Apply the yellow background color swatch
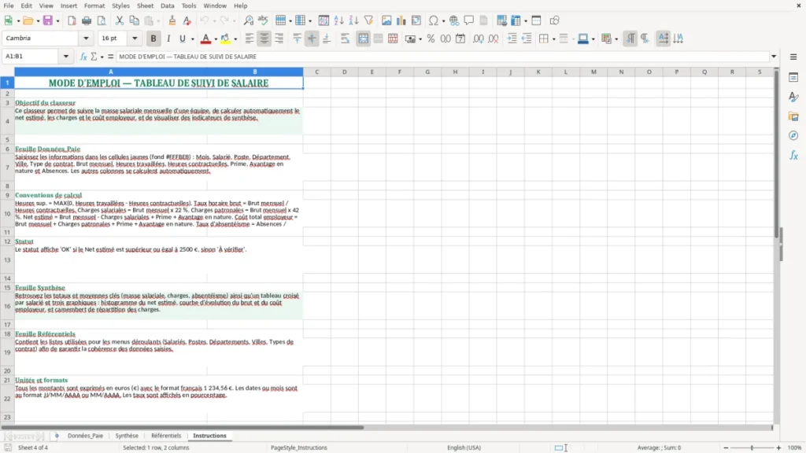806x453 pixels. point(225,39)
